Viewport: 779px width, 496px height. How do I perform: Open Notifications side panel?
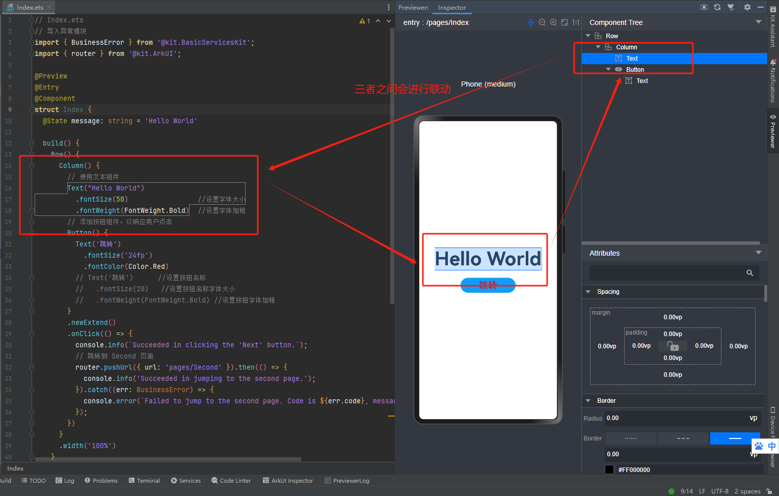point(773,80)
